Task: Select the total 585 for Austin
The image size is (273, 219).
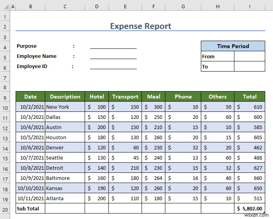Action: pos(250,127)
